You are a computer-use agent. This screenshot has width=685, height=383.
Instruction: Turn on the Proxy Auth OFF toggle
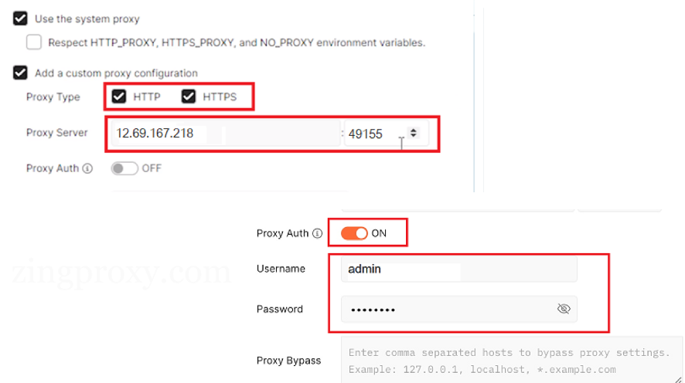pos(124,168)
